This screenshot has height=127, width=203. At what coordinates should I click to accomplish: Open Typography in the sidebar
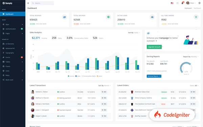click(13, 53)
